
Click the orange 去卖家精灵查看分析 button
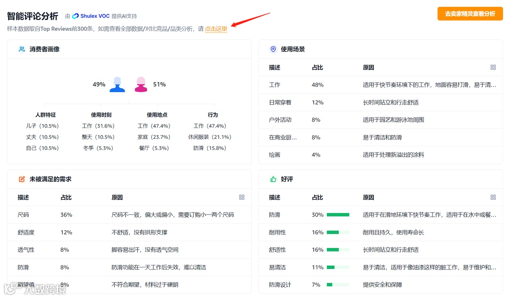[470, 14]
